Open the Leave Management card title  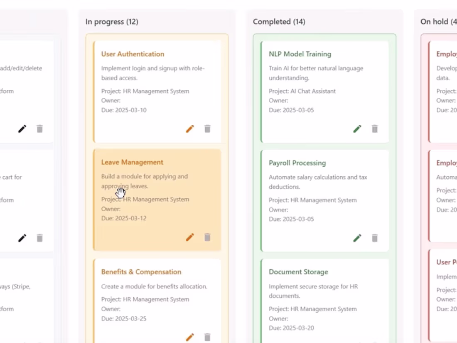tap(132, 162)
